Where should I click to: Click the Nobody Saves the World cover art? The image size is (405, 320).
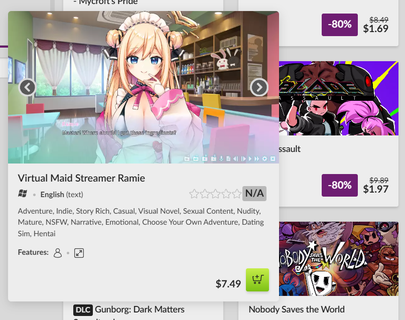(339, 259)
